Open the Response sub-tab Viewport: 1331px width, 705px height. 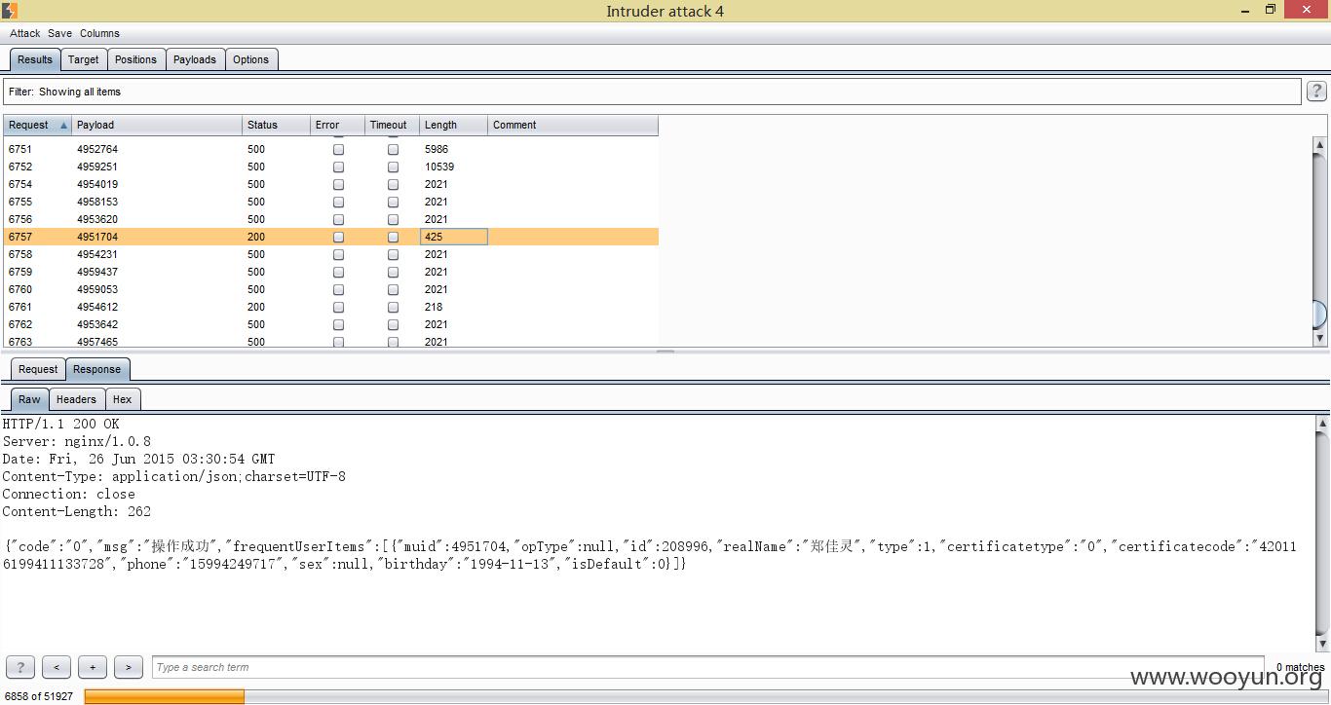tap(97, 369)
